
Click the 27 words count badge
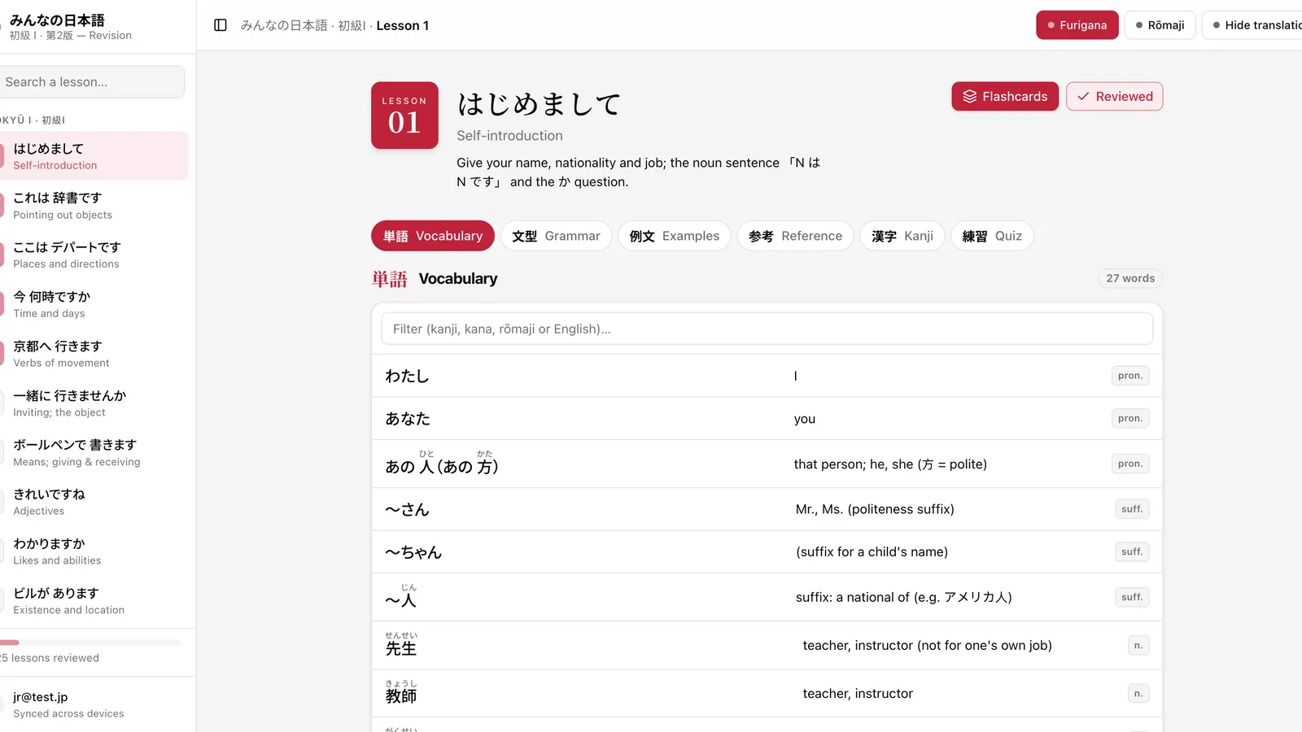[1130, 278]
